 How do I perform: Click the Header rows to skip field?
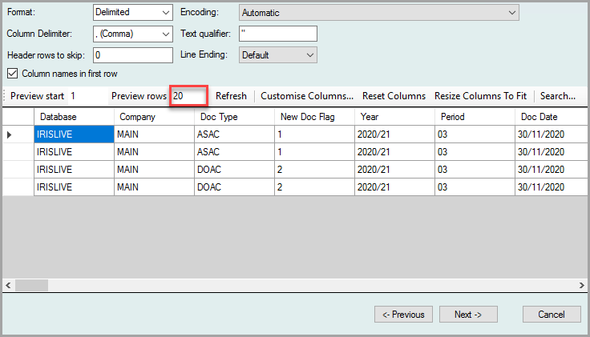point(132,55)
